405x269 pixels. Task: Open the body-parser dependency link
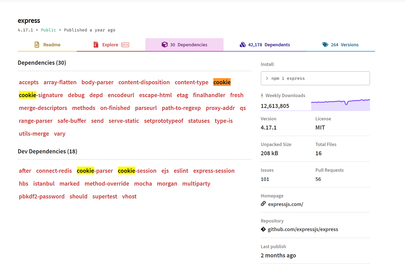pyautogui.click(x=97, y=82)
